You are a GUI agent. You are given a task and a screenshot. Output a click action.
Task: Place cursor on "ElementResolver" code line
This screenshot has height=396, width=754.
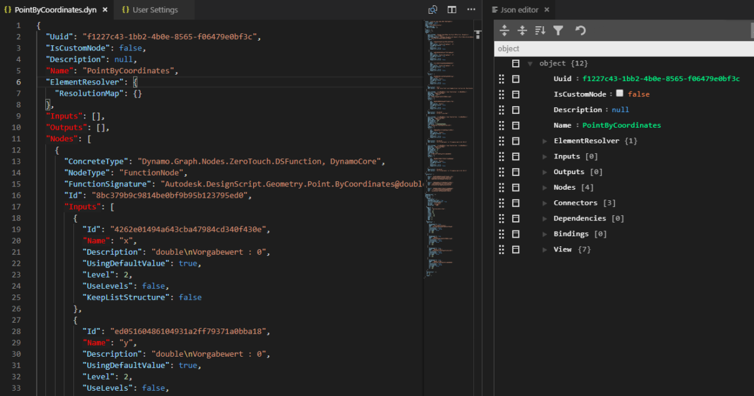[91, 82]
